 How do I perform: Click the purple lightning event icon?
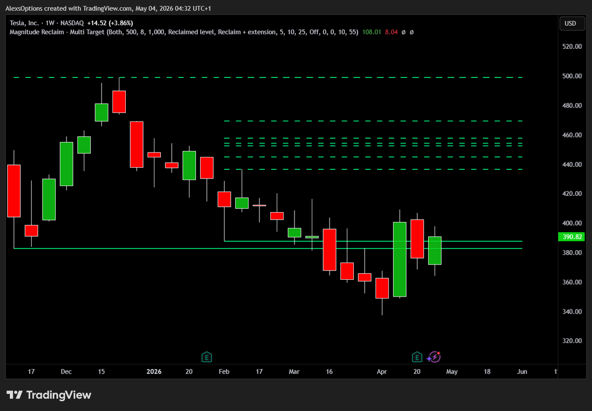[x=434, y=357]
